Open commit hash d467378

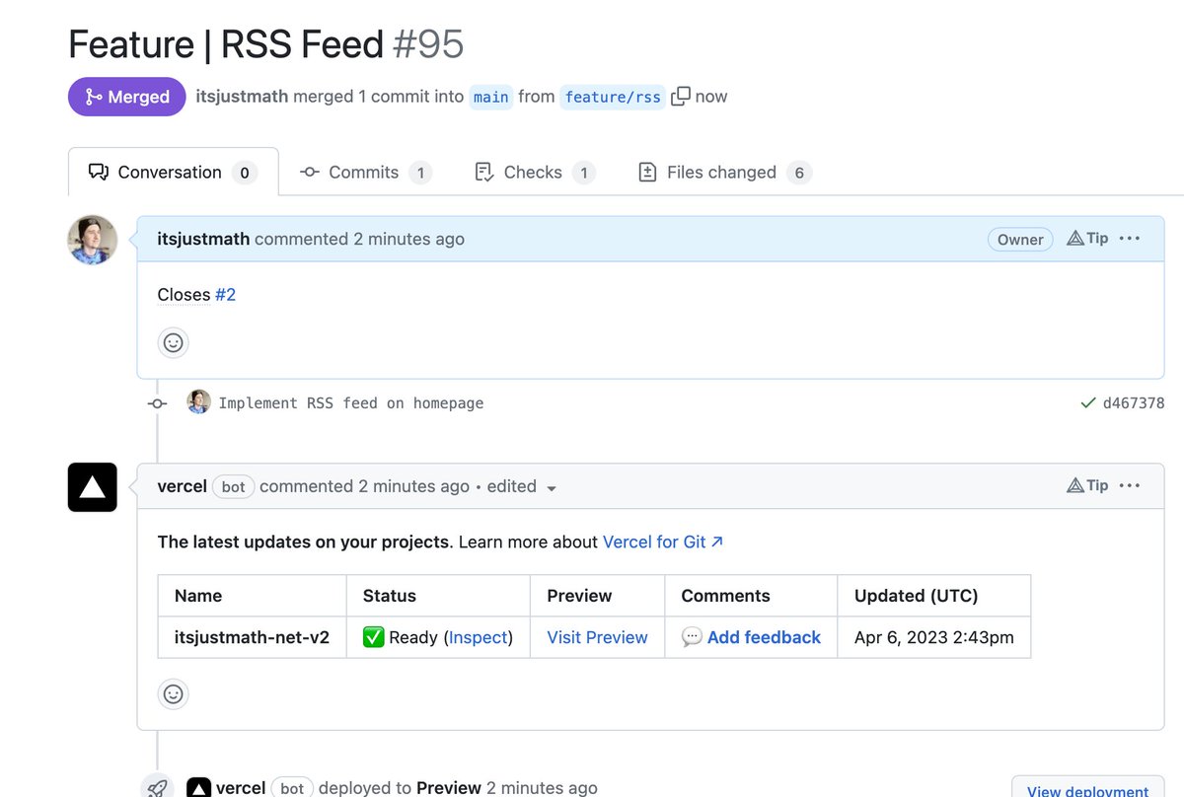[x=1134, y=402]
